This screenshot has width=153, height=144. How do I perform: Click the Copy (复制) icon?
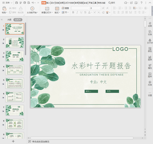[x=10, y=12]
